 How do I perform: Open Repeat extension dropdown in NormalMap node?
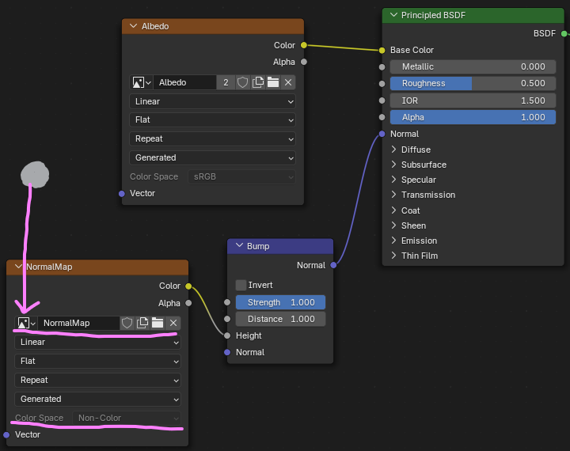point(97,380)
